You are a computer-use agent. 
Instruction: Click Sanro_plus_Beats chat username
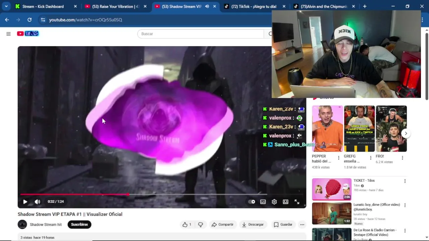click(x=295, y=145)
